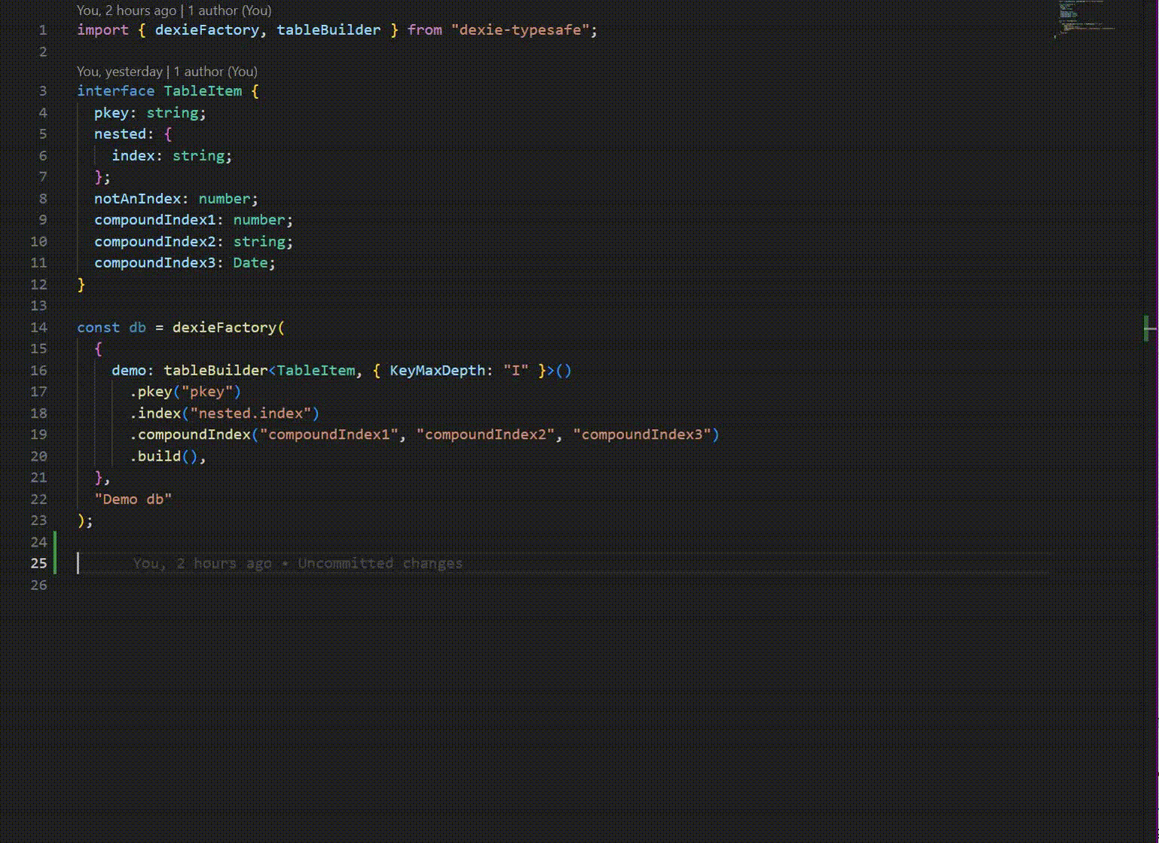
Task: Click the "db" variable name
Action: point(137,328)
